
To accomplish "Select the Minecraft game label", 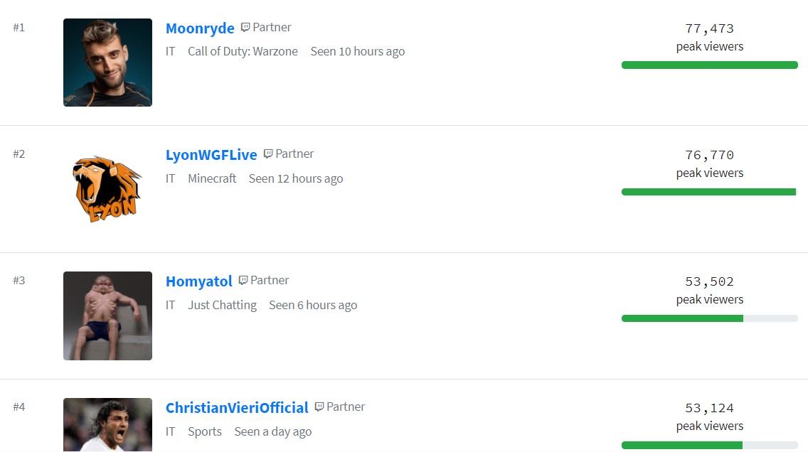I will 212,178.
